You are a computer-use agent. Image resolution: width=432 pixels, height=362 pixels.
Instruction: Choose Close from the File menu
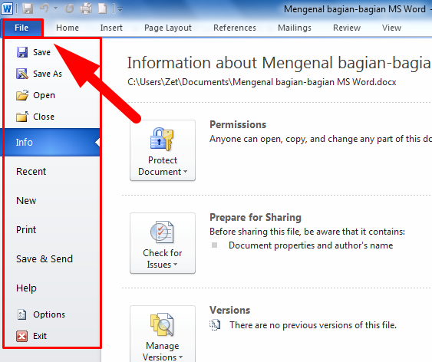tap(52, 117)
